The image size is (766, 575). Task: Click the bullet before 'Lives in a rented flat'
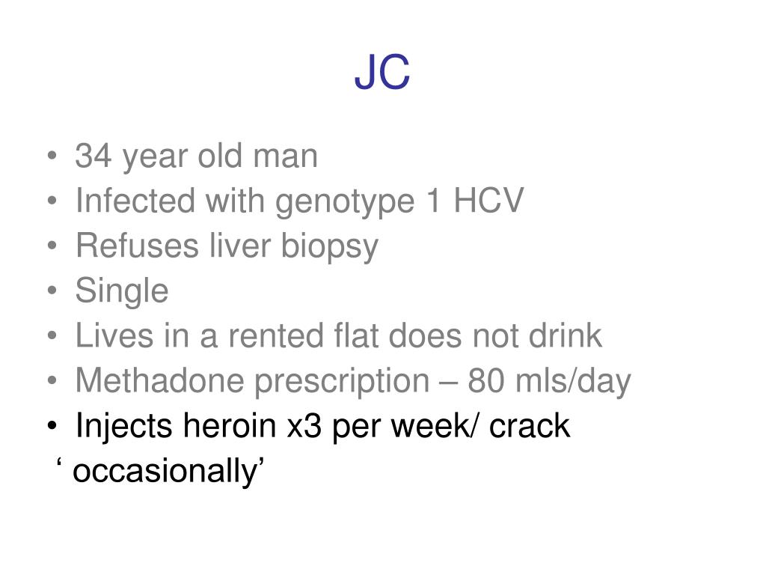[x=52, y=335]
